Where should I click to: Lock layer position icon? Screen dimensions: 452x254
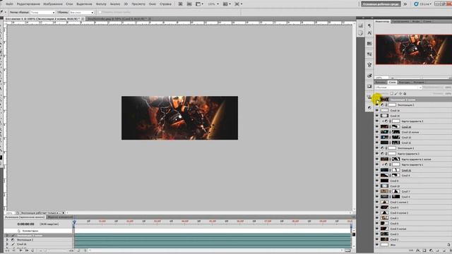tap(400, 94)
